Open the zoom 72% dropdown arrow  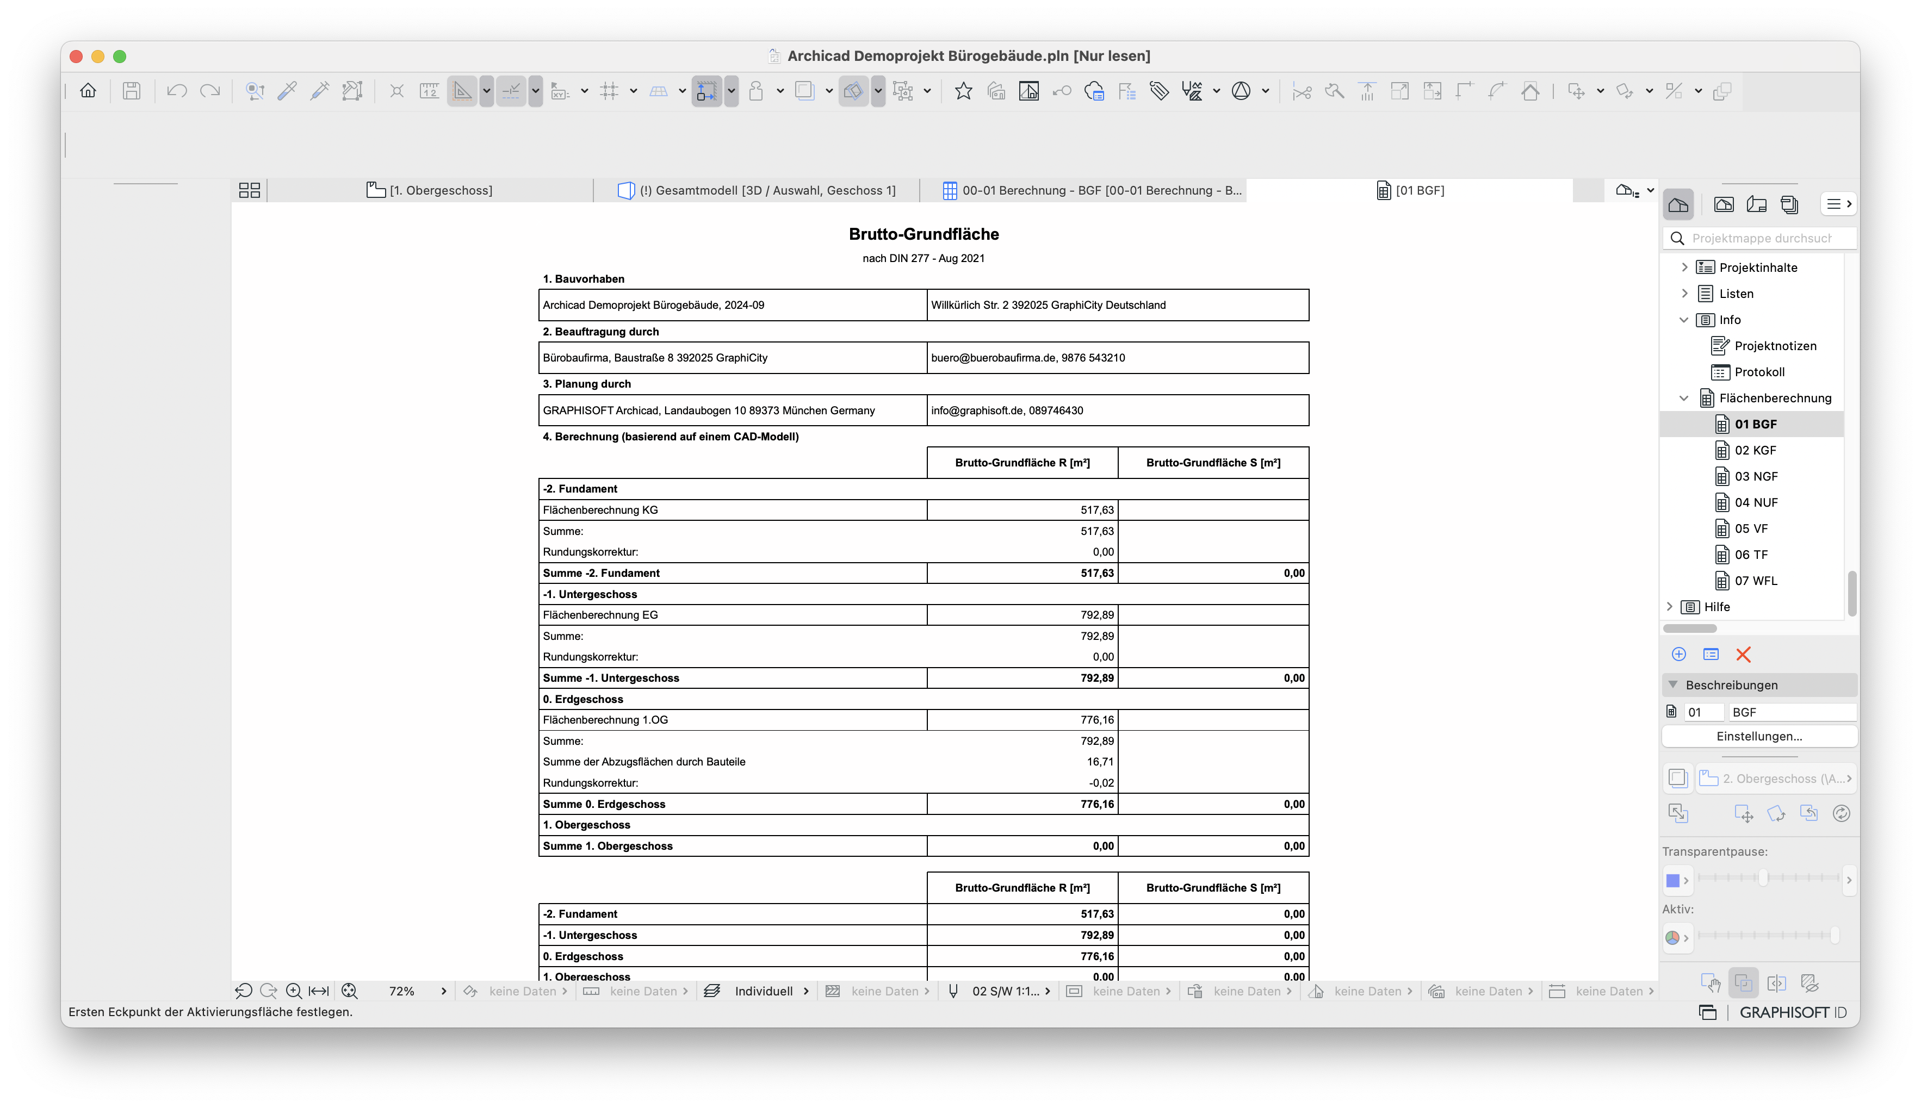point(444,991)
